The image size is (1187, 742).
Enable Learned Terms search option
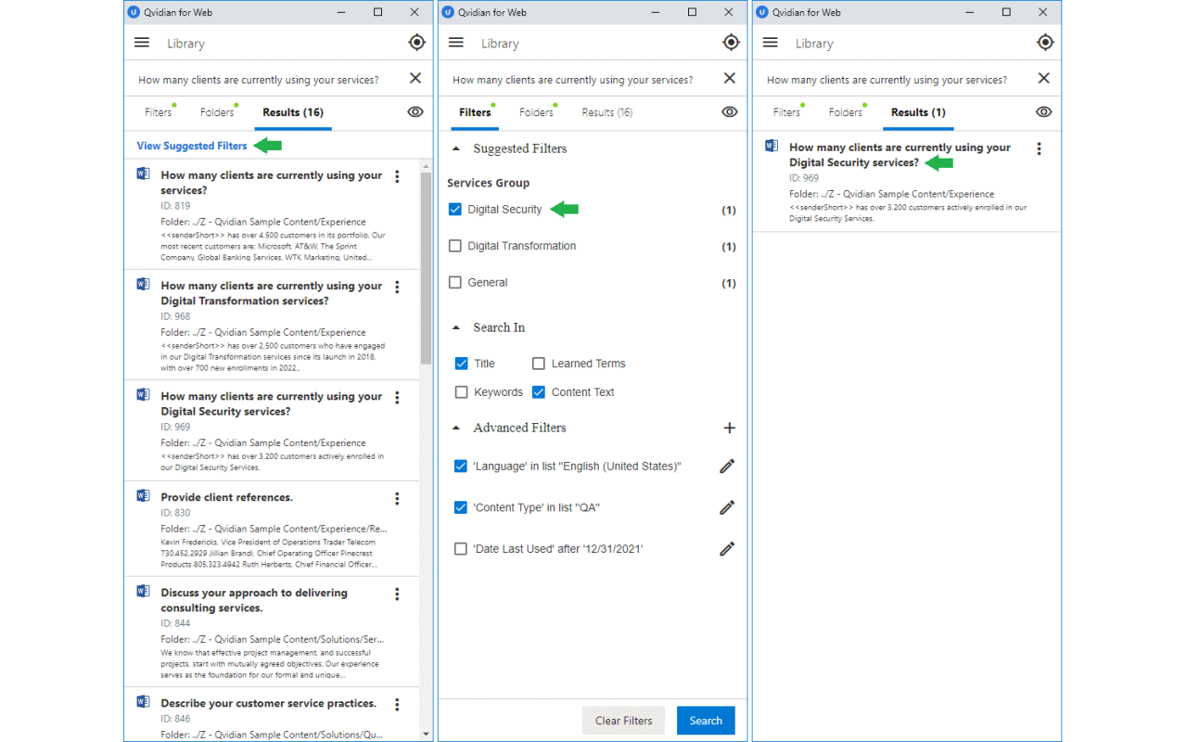tap(538, 364)
